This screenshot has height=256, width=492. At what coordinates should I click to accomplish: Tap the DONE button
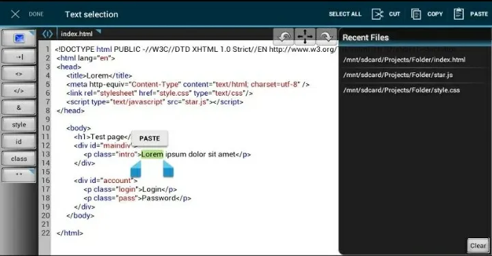(x=36, y=14)
